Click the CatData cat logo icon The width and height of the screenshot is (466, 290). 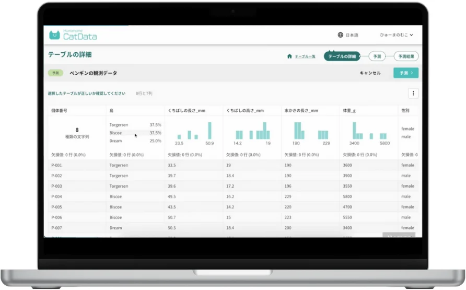coord(54,35)
